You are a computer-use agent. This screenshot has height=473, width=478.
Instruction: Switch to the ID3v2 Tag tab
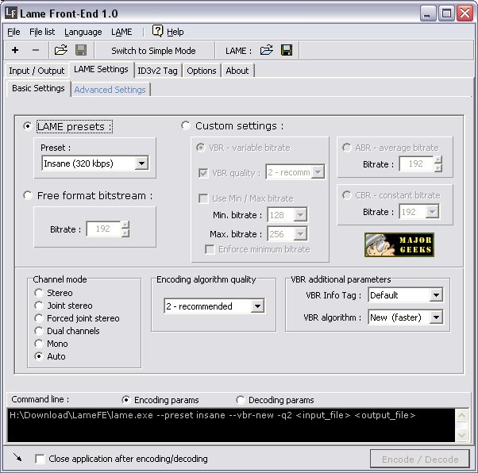coord(157,71)
